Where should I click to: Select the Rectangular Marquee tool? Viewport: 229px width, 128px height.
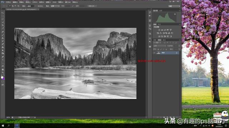(3, 16)
